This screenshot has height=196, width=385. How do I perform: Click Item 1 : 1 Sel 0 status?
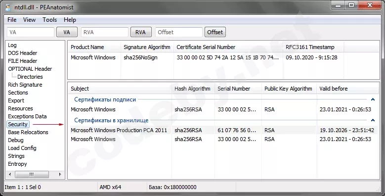point(23,187)
